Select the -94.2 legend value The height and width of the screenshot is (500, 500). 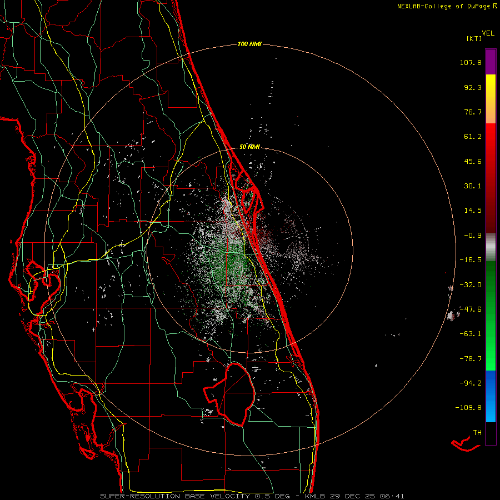coord(471,383)
